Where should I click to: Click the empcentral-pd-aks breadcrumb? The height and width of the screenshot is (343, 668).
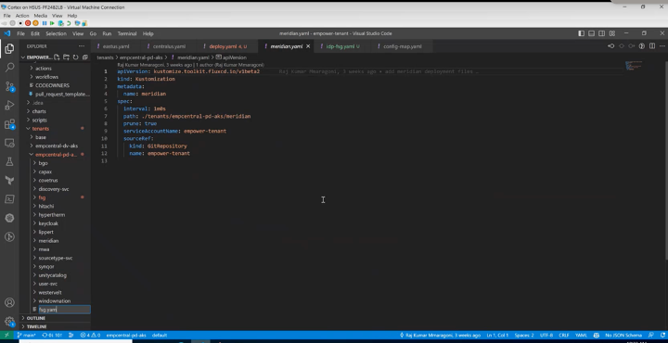pyautogui.click(x=141, y=57)
